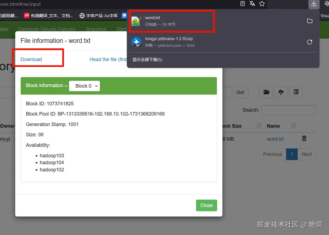Toggle reader view icon in address bar

(x=243, y=4)
